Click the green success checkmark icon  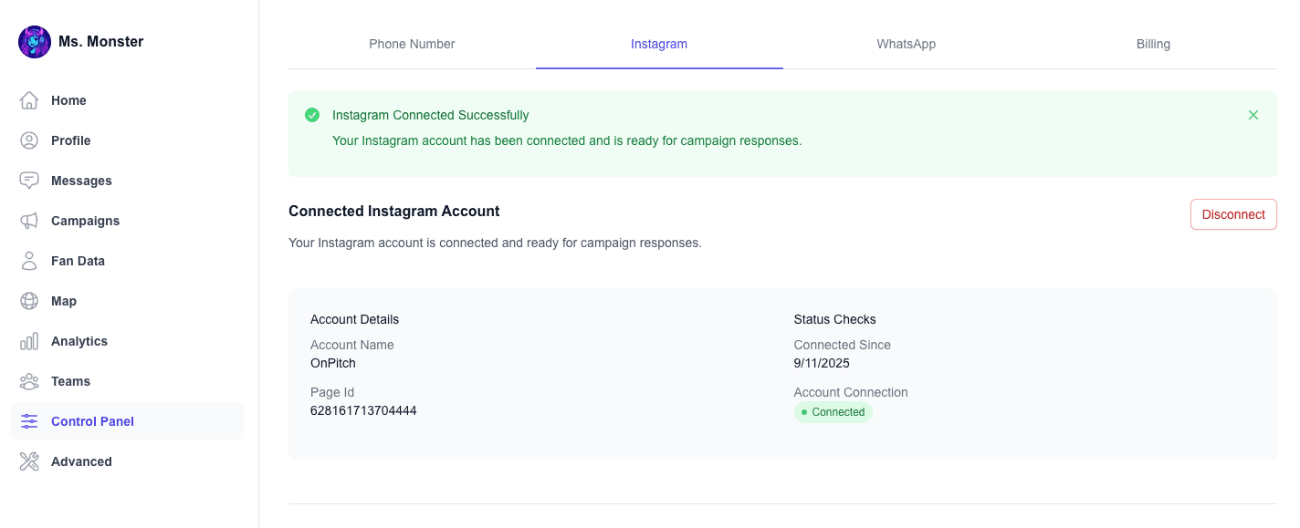[x=311, y=115]
